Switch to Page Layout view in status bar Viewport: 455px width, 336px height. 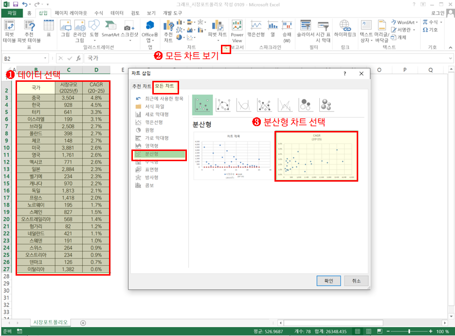(368, 331)
